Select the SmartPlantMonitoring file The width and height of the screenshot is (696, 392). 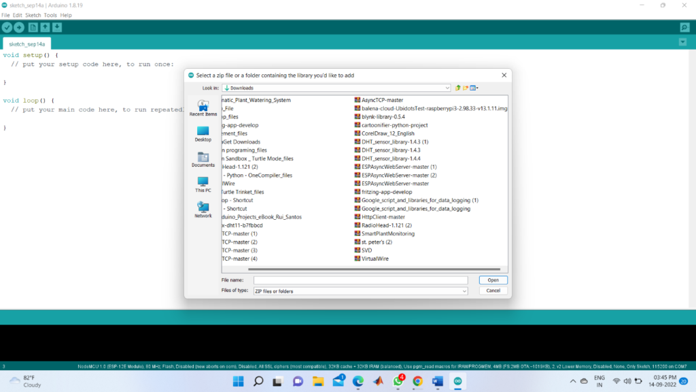385,234
